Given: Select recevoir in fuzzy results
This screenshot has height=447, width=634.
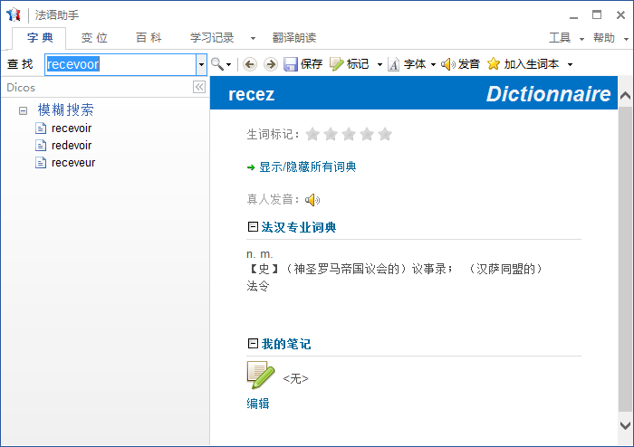Looking at the screenshot, I should click(72, 128).
